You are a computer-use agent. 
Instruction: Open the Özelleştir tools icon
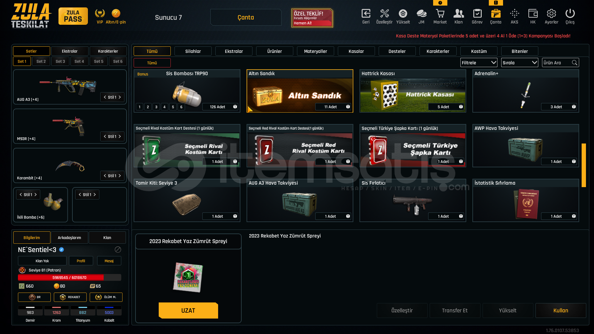(384, 14)
